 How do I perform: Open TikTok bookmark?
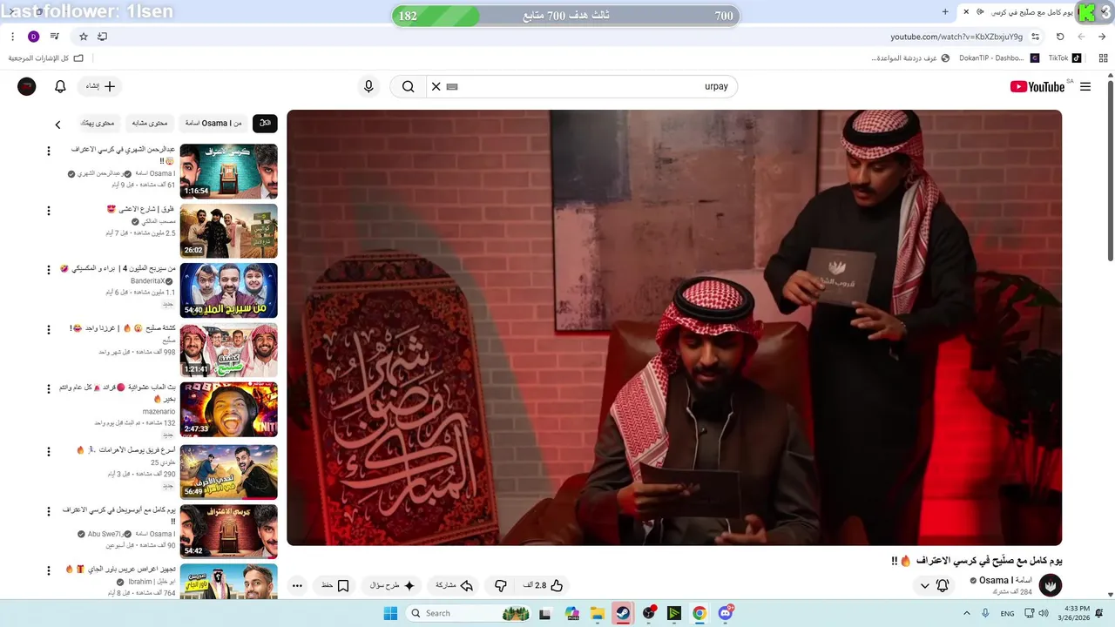click(x=1064, y=58)
